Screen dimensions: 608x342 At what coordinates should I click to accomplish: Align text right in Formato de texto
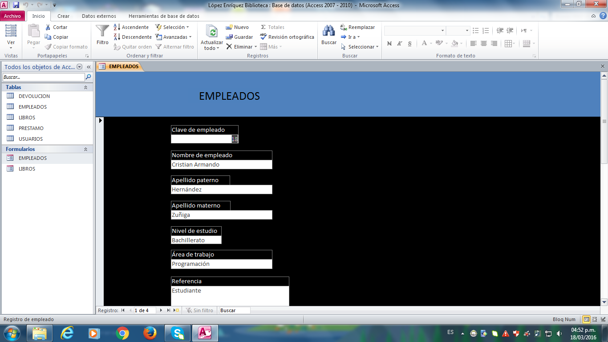(494, 44)
